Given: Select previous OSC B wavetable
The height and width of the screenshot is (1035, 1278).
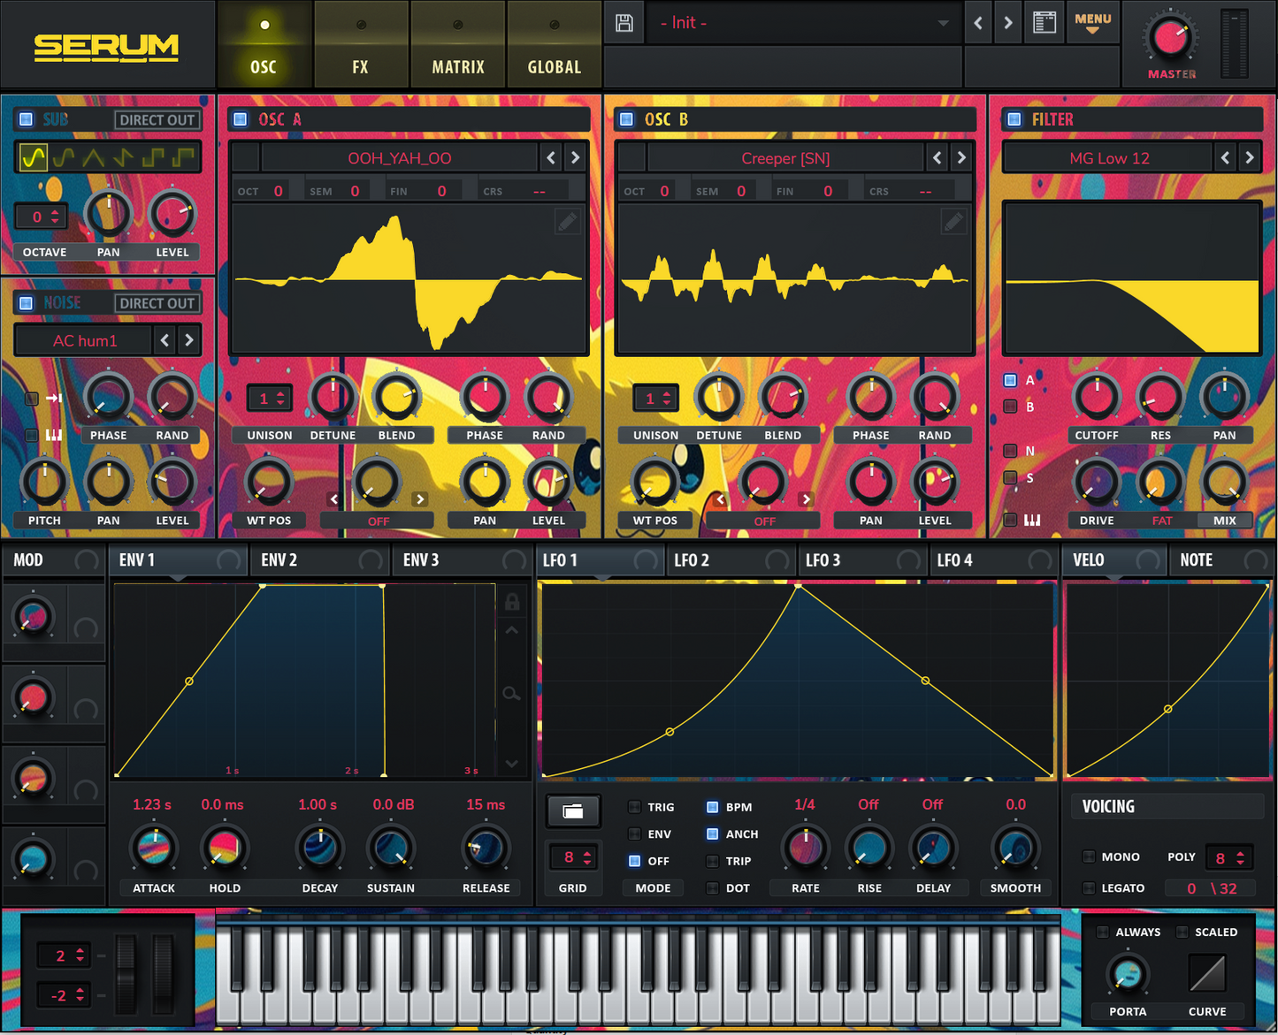Looking at the screenshot, I should [937, 158].
